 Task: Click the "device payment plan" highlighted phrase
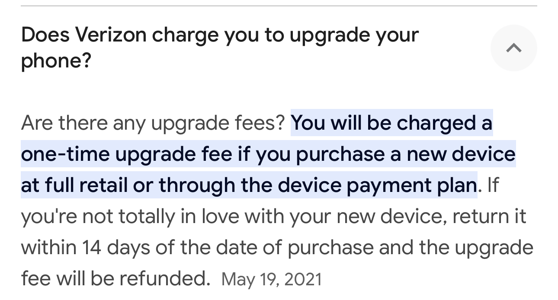tap(377, 185)
